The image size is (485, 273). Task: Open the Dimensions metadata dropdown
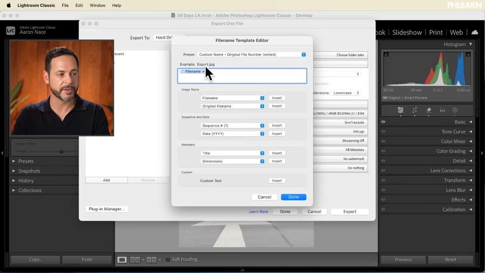pyautogui.click(x=232, y=161)
